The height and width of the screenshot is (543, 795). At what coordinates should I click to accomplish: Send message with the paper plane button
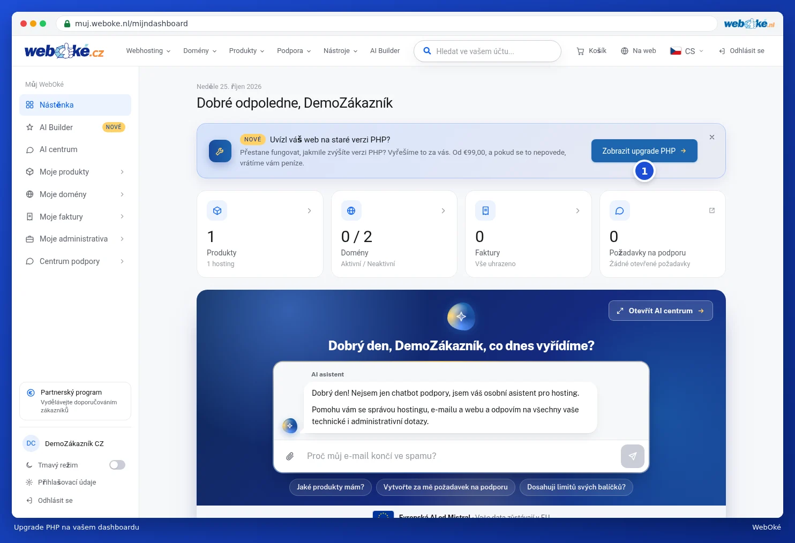(x=633, y=456)
